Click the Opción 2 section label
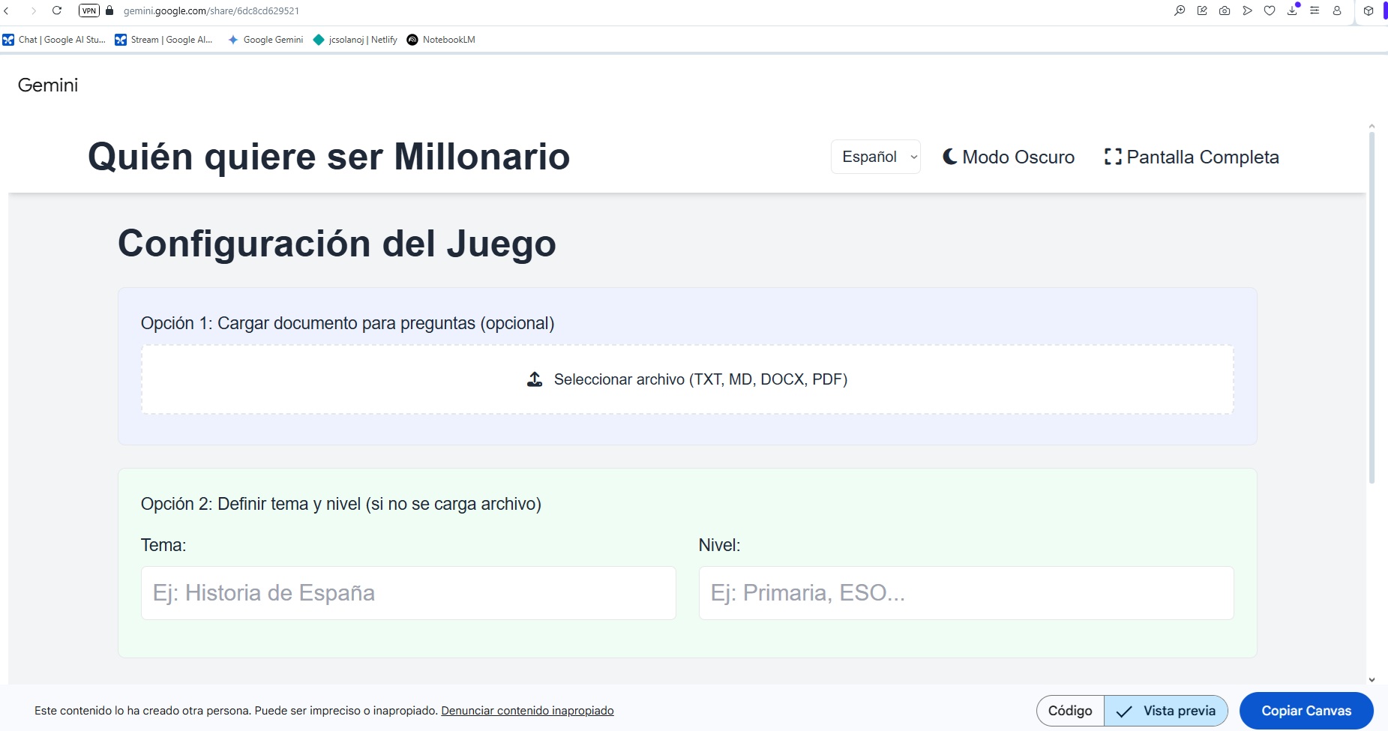Image resolution: width=1388 pixels, height=731 pixels. point(341,504)
